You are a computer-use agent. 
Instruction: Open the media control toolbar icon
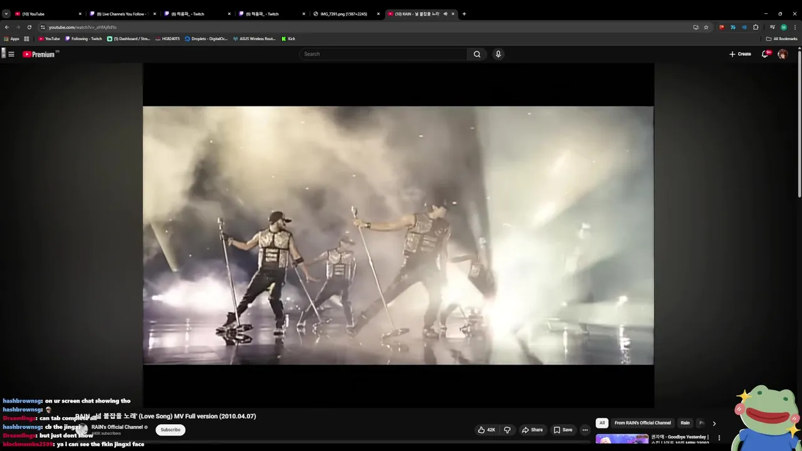773,27
